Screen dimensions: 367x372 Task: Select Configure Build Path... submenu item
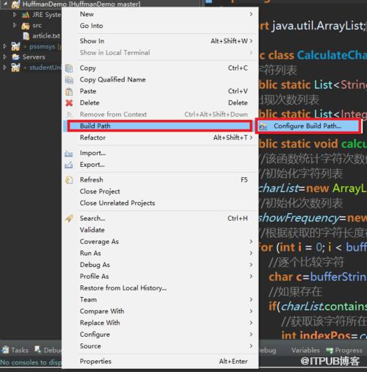coord(308,126)
